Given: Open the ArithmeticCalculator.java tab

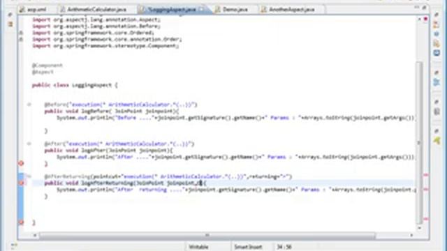Looking at the screenshot, I should [x=94, y=9].
